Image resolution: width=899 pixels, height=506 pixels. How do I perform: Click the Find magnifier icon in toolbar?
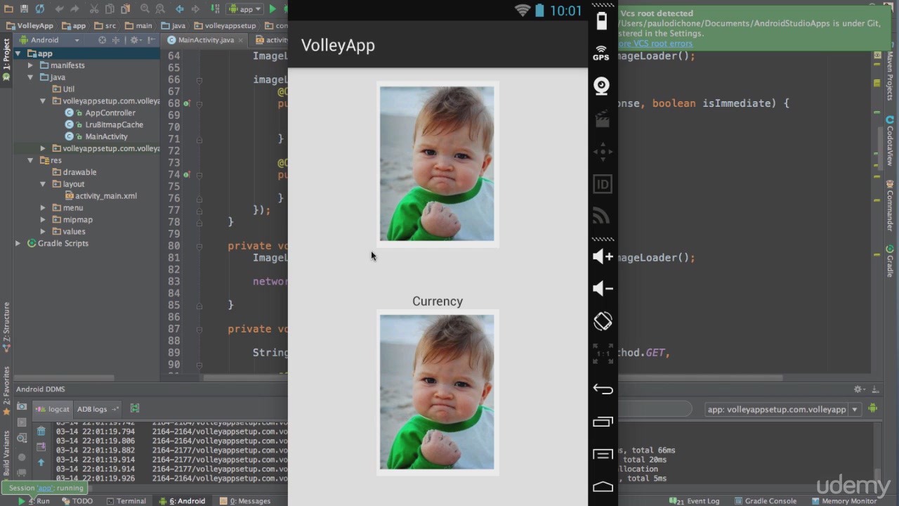click(x=145, y=9)
